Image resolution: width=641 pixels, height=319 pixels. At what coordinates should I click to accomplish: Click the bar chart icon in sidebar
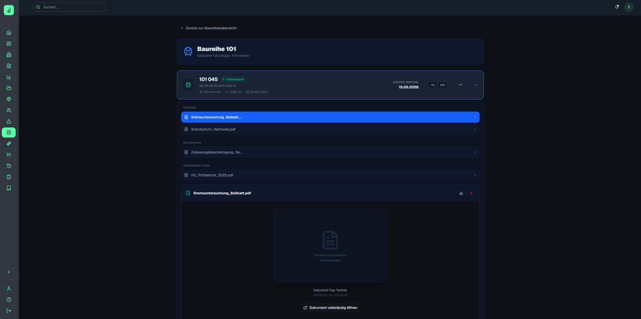9,77
